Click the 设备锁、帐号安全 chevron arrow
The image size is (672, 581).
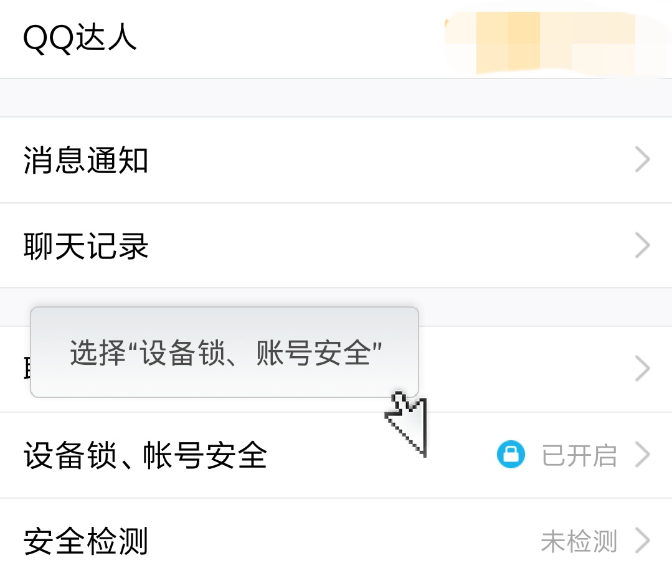click(643, 455)
